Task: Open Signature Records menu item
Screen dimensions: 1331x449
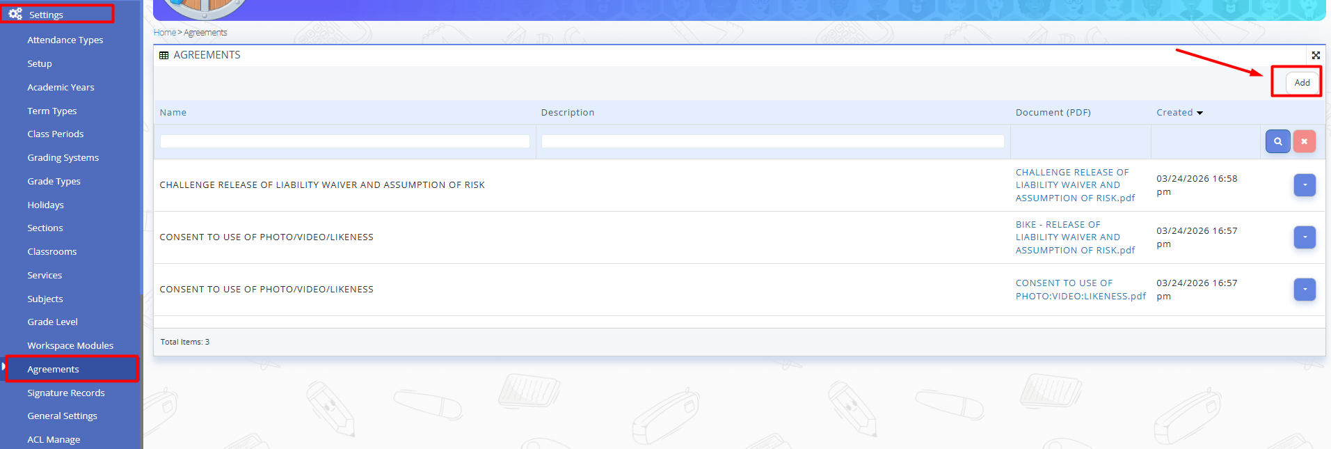Action: [x=66, y=393]
